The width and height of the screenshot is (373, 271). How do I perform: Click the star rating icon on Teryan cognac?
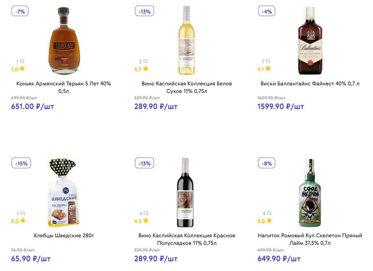point(22,68)
